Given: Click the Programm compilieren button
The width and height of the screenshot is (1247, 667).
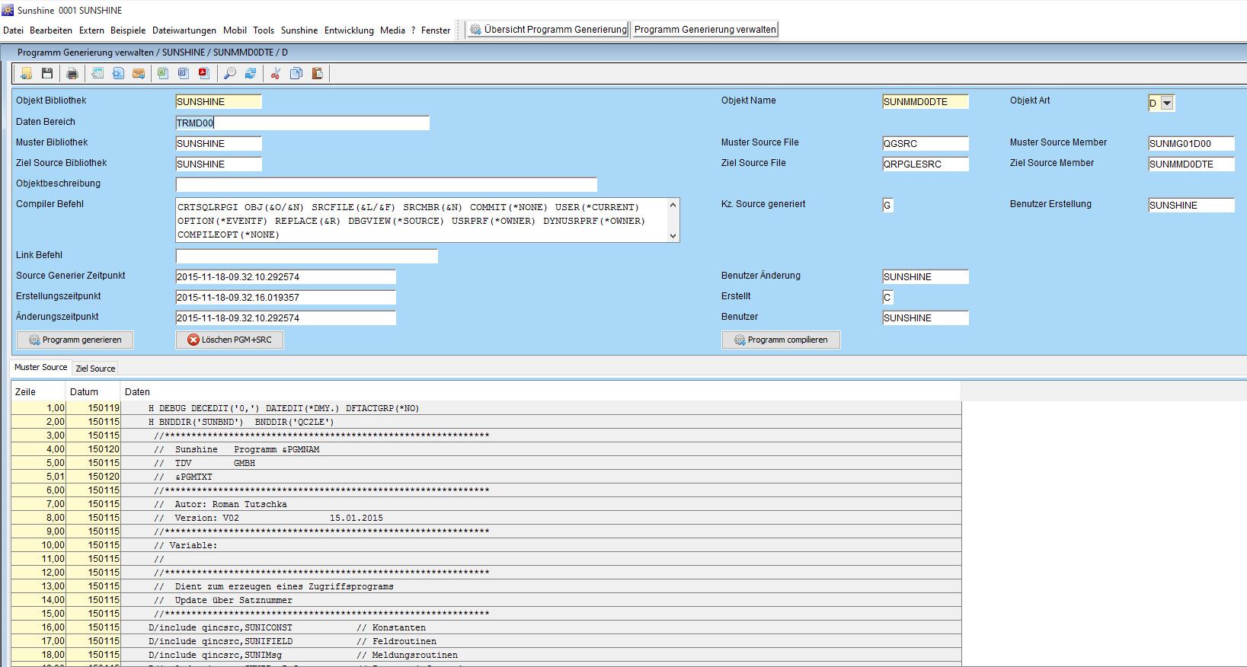Looking at the screenshot, I should pos(781,340).
